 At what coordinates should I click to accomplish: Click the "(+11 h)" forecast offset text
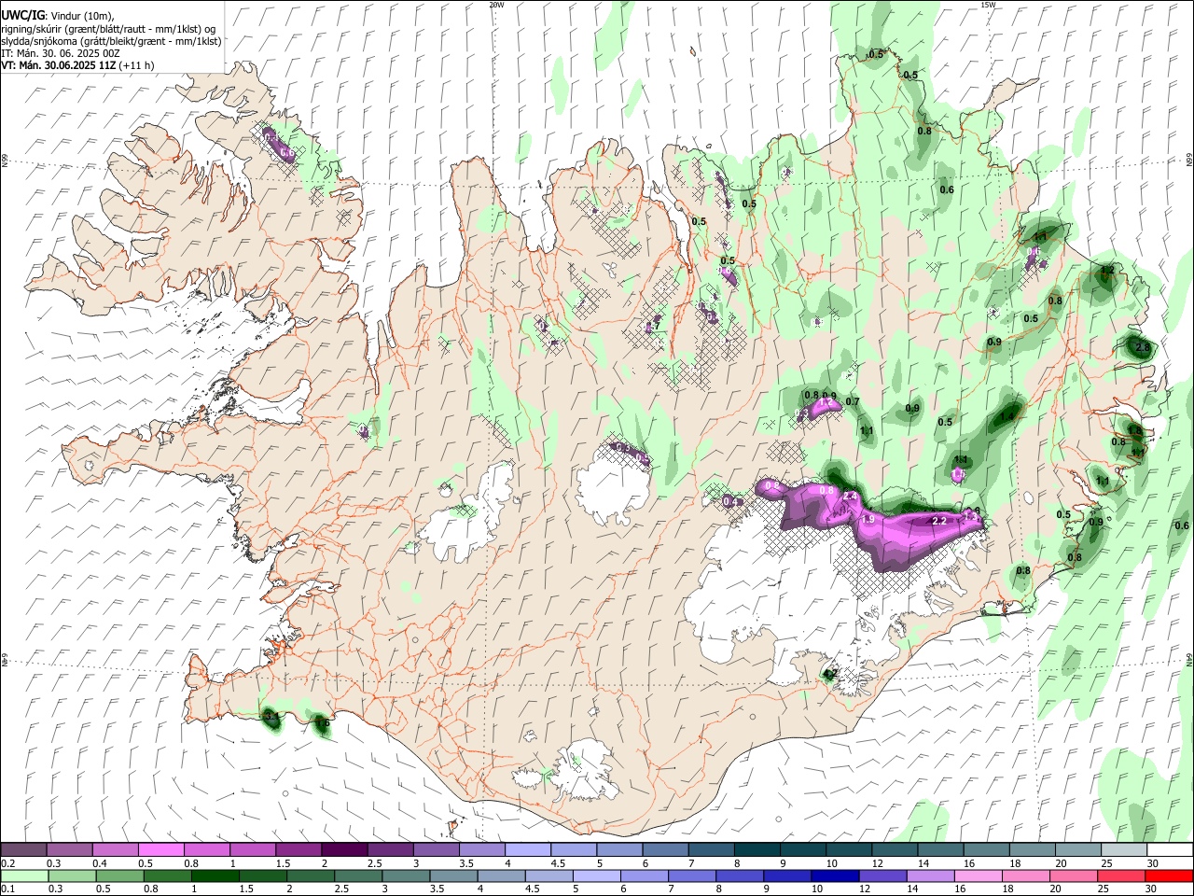[x=136, y=65]
